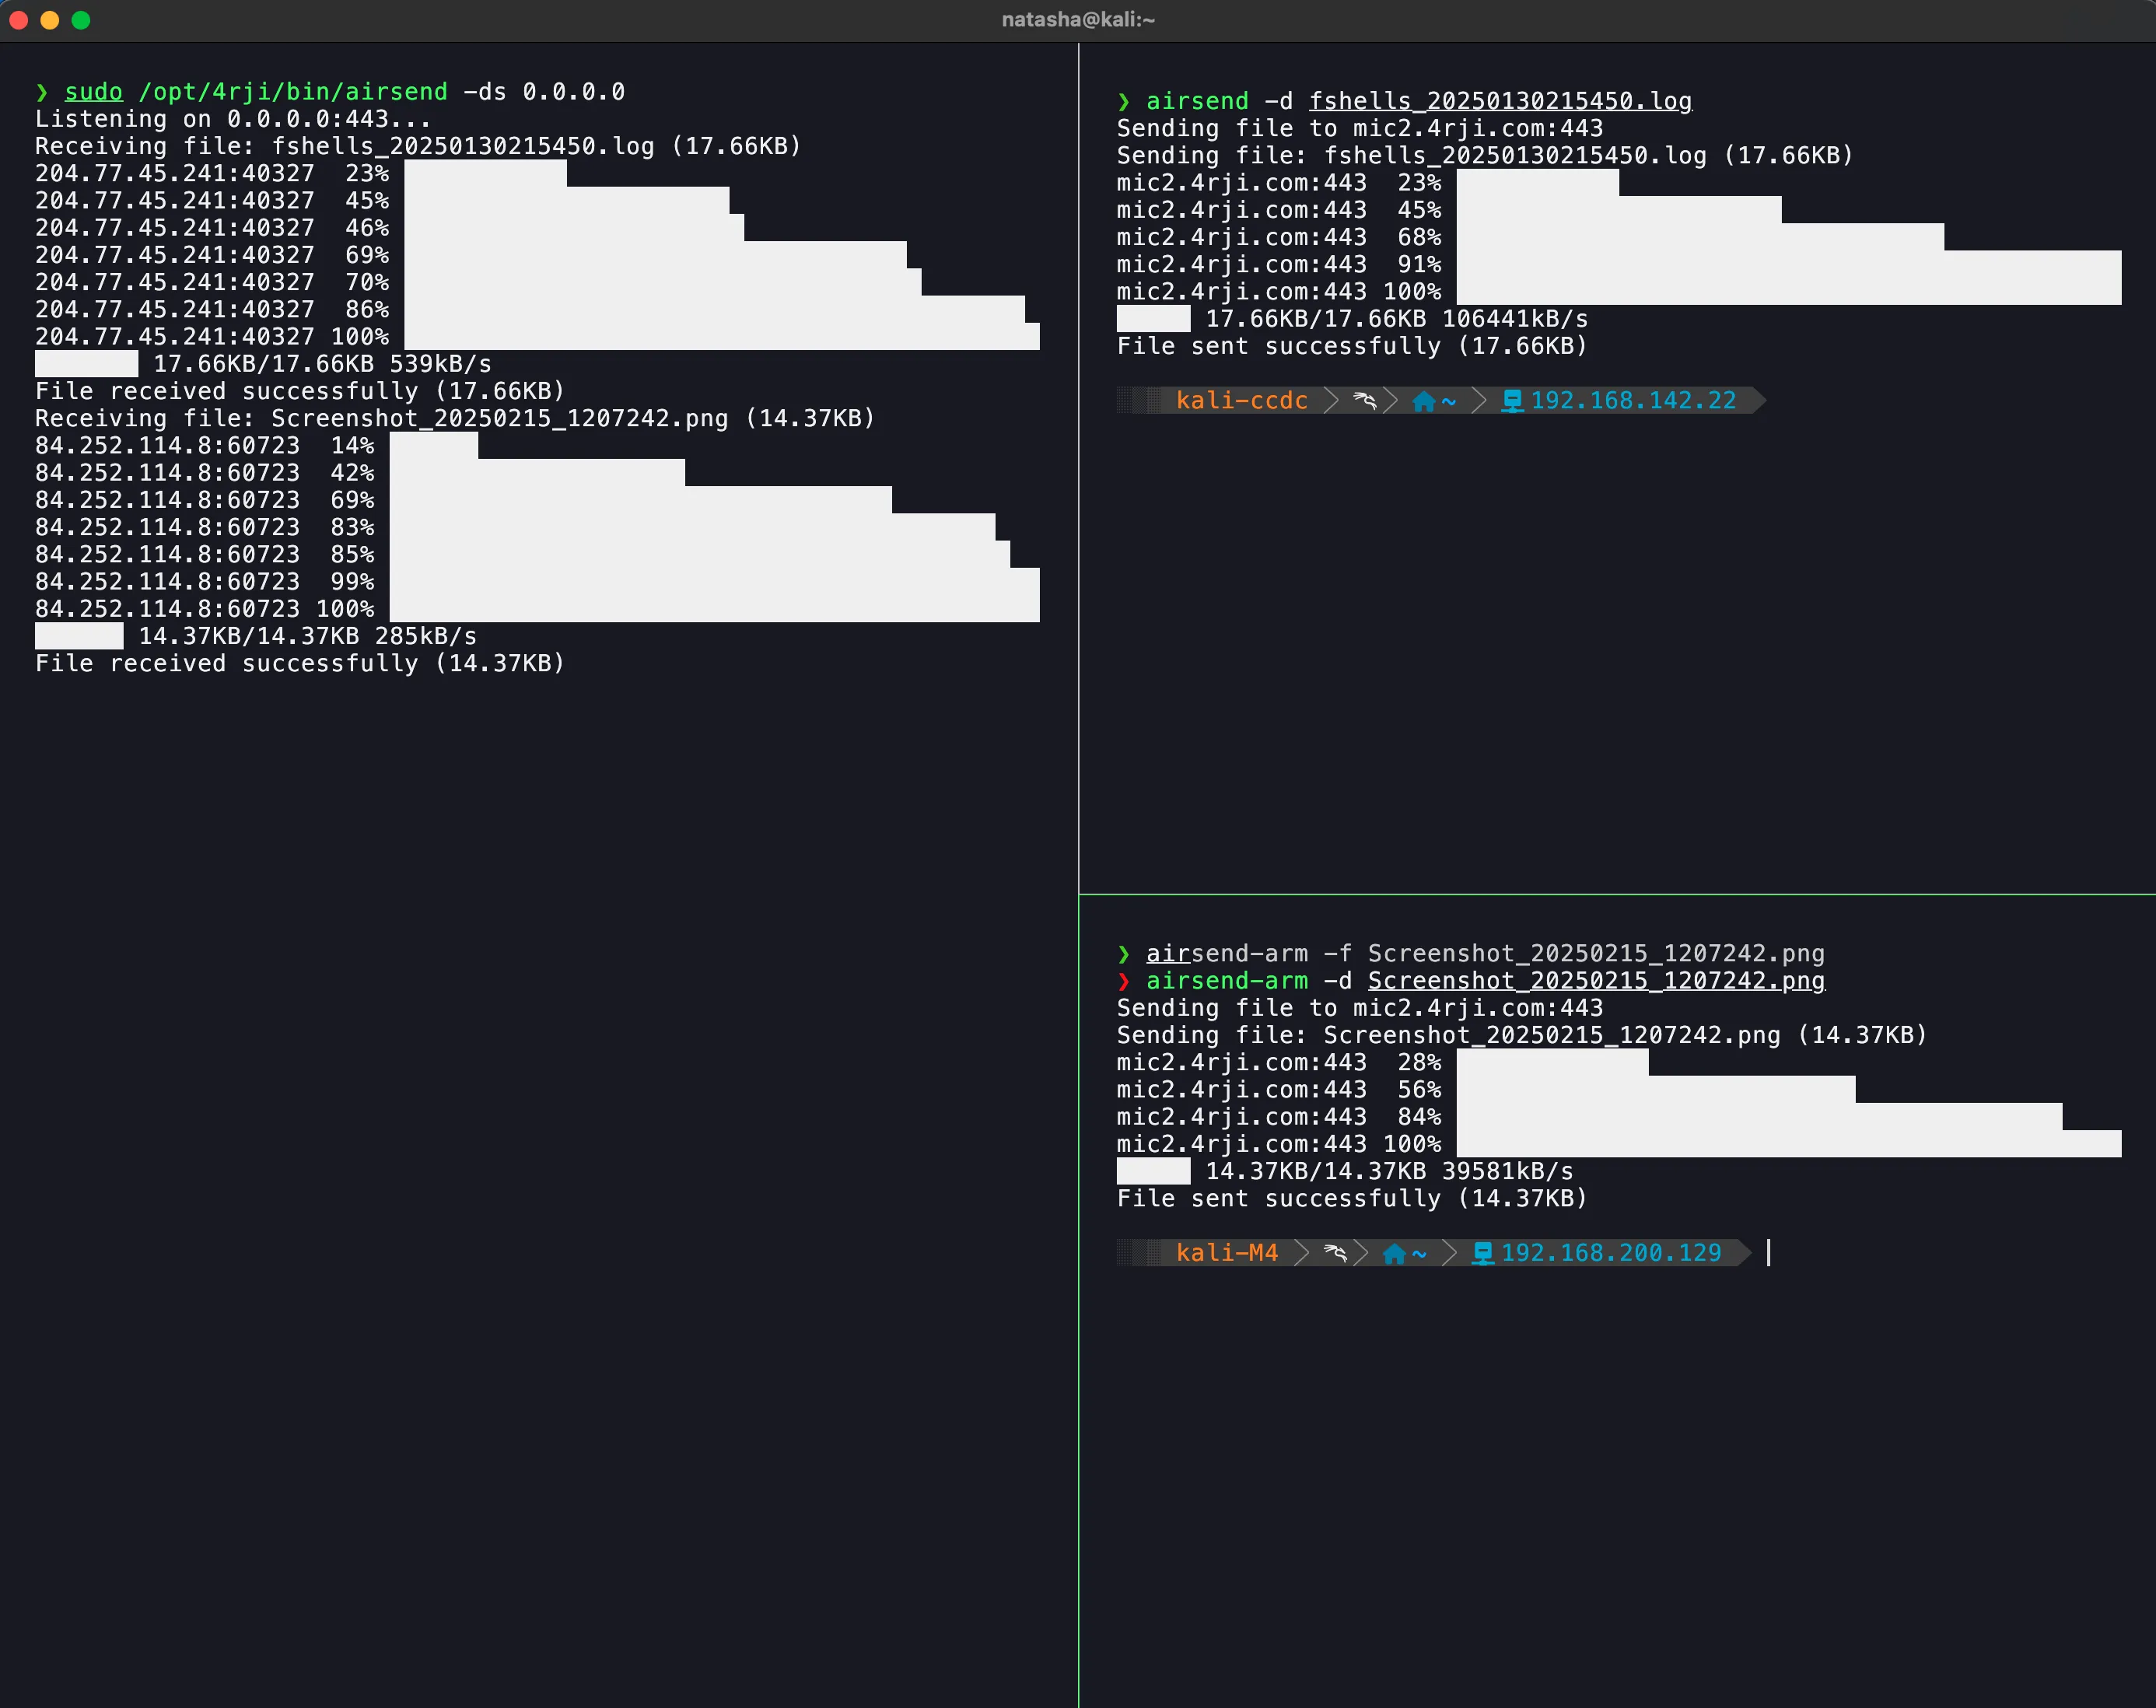Click the green prompt arrow before sudo command

[x=42, y=92]
